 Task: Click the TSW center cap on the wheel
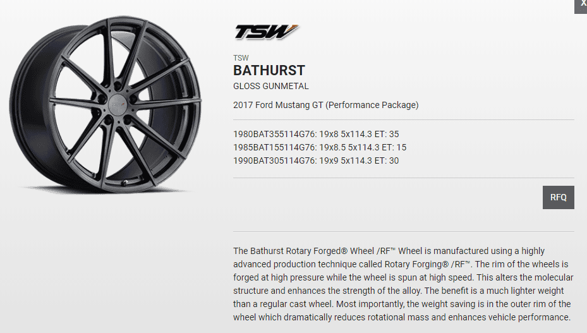click(118, 103)
